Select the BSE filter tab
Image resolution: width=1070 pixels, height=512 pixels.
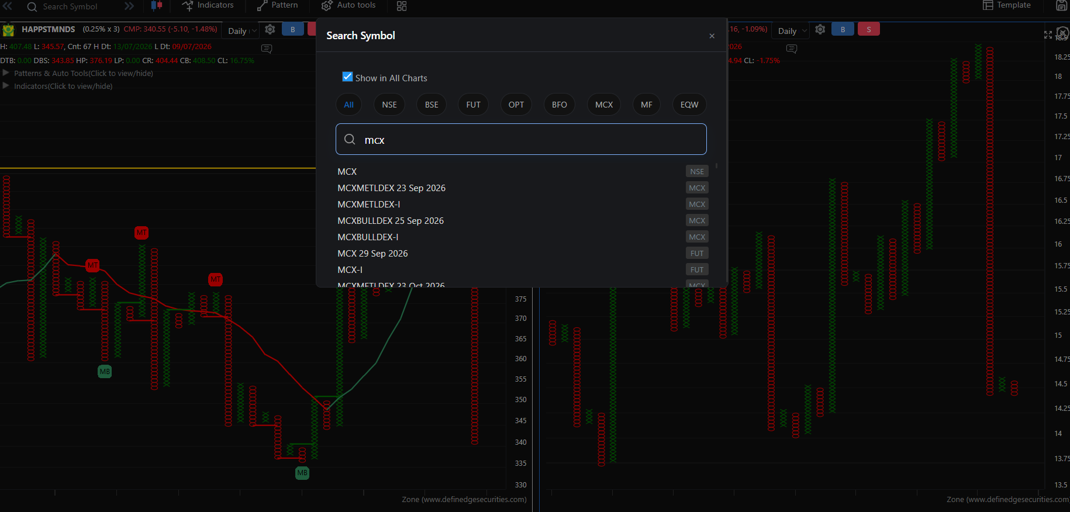(x=432, y=105)
